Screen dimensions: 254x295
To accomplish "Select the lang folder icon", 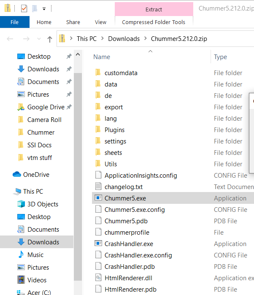I will [98, 118].
